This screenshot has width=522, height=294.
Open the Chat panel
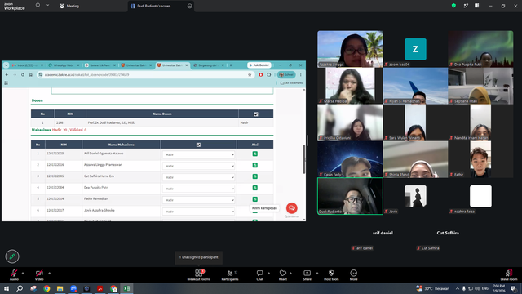pos(259,274)
